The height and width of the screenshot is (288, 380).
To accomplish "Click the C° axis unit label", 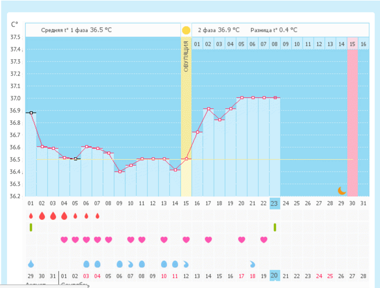I will [x=14, y=25].
